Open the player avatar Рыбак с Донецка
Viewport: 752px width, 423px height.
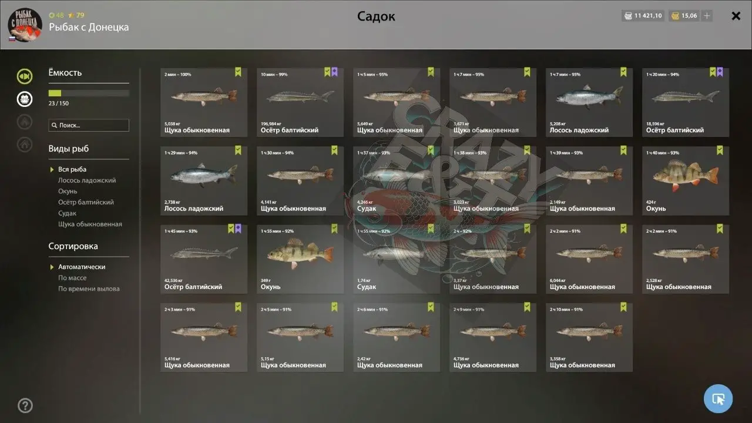pyautogui.click(x=25, y=25)
